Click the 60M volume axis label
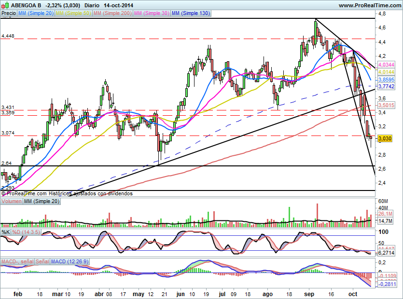403x299 pixels. tap(383, 201)
